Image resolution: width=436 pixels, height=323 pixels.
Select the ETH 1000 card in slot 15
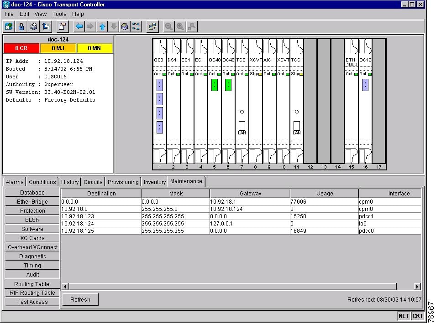(x=352, y=101)
